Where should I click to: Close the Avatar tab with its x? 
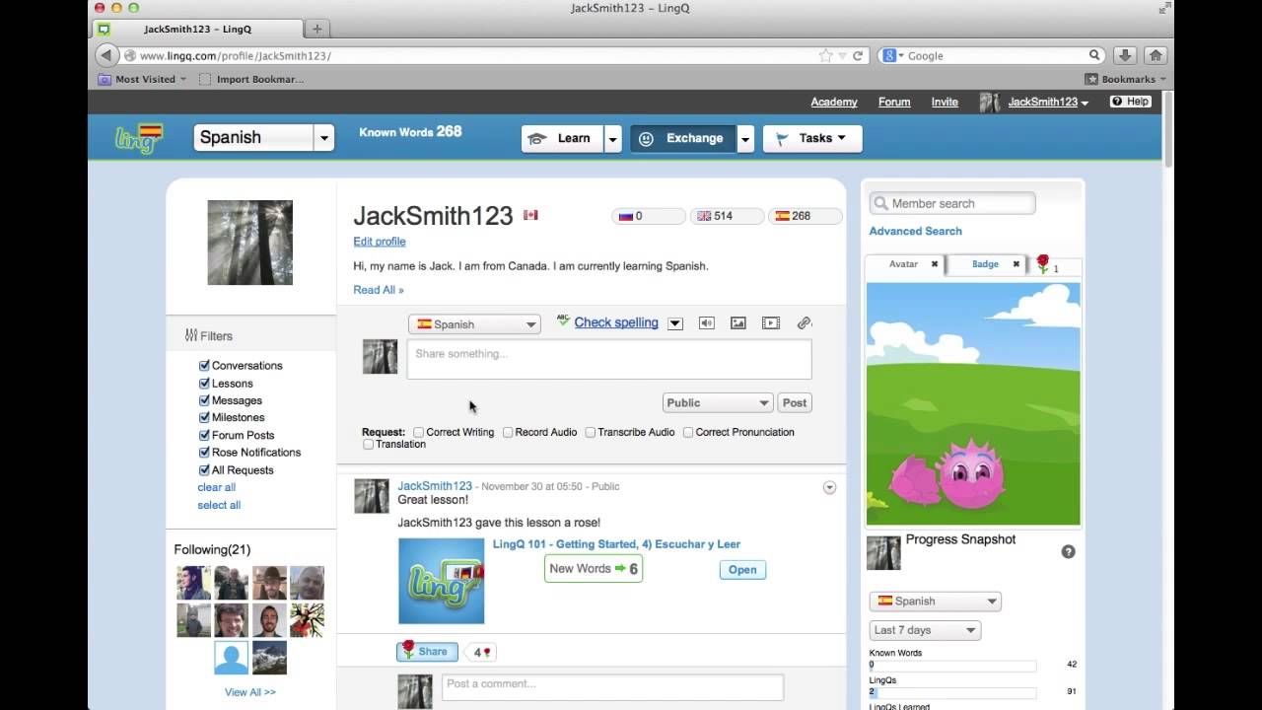pos(935,264)
